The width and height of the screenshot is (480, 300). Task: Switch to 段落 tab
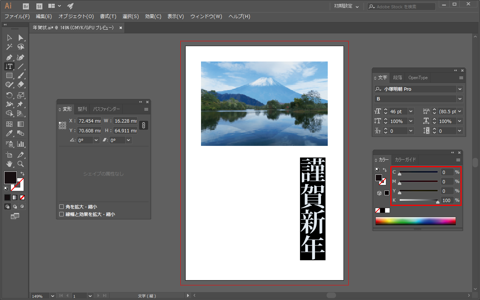(x=397, y=78)
